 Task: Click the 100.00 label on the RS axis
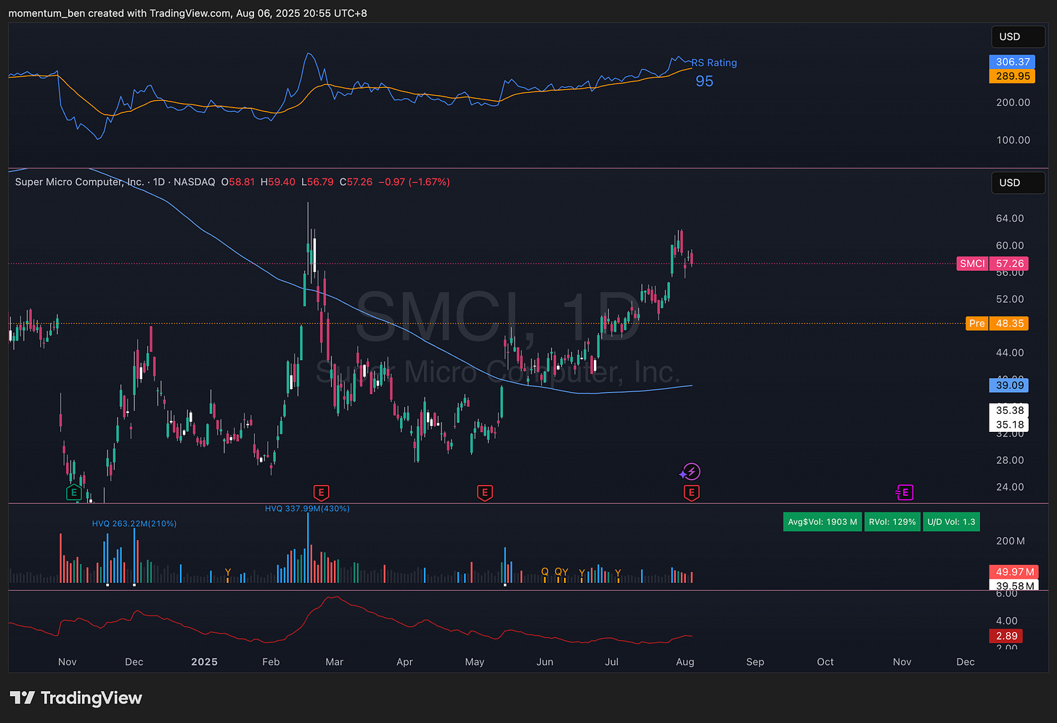click(x=1013, y=139)
